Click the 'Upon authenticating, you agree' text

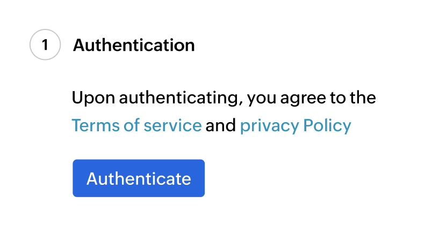[x=177, y=99]
